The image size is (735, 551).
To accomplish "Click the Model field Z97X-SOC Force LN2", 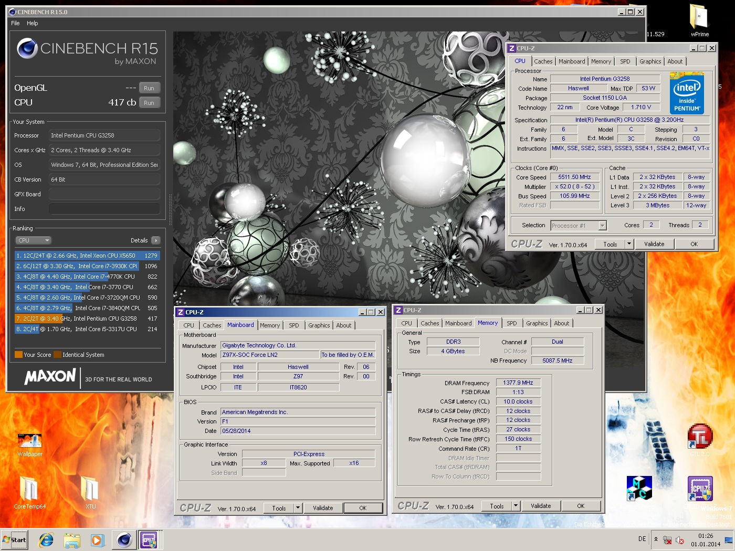I will (270, 355).
